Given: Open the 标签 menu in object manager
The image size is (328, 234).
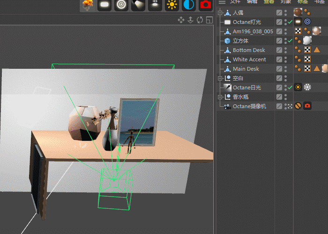Looking at the screenshot, I should click(x=303, y=2).
